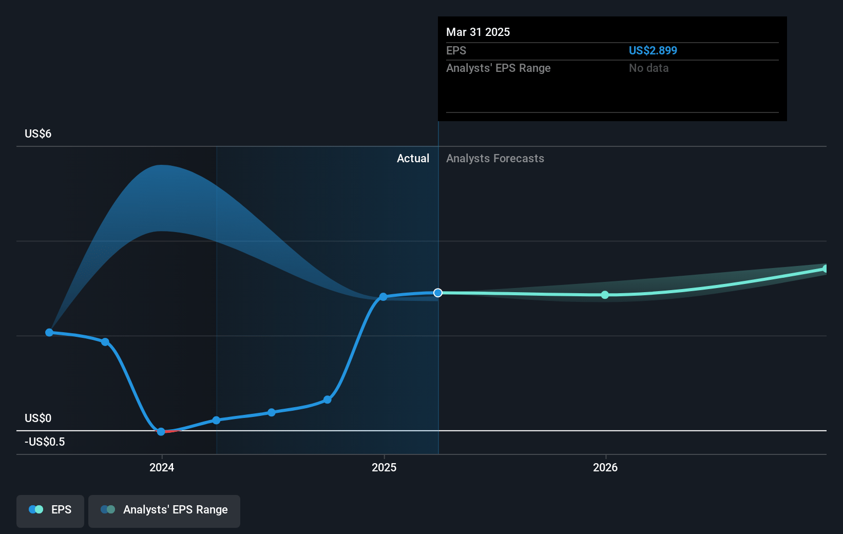Click the -US$0.5 y-axis label

tap(45, 442)
